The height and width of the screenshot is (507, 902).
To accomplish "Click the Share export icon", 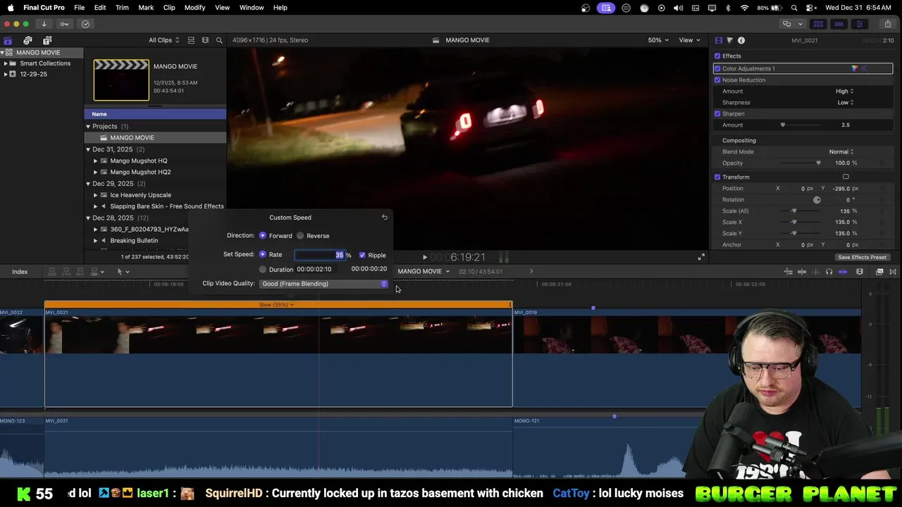I will click(887, 24).
